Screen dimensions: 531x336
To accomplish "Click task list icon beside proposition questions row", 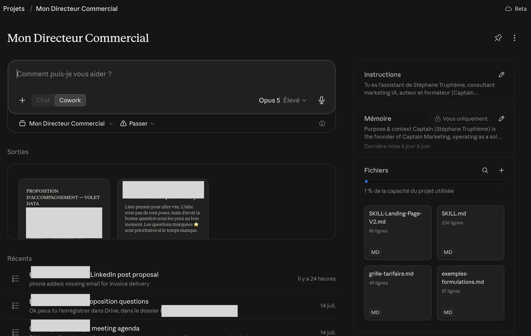I will coord(15,305).
